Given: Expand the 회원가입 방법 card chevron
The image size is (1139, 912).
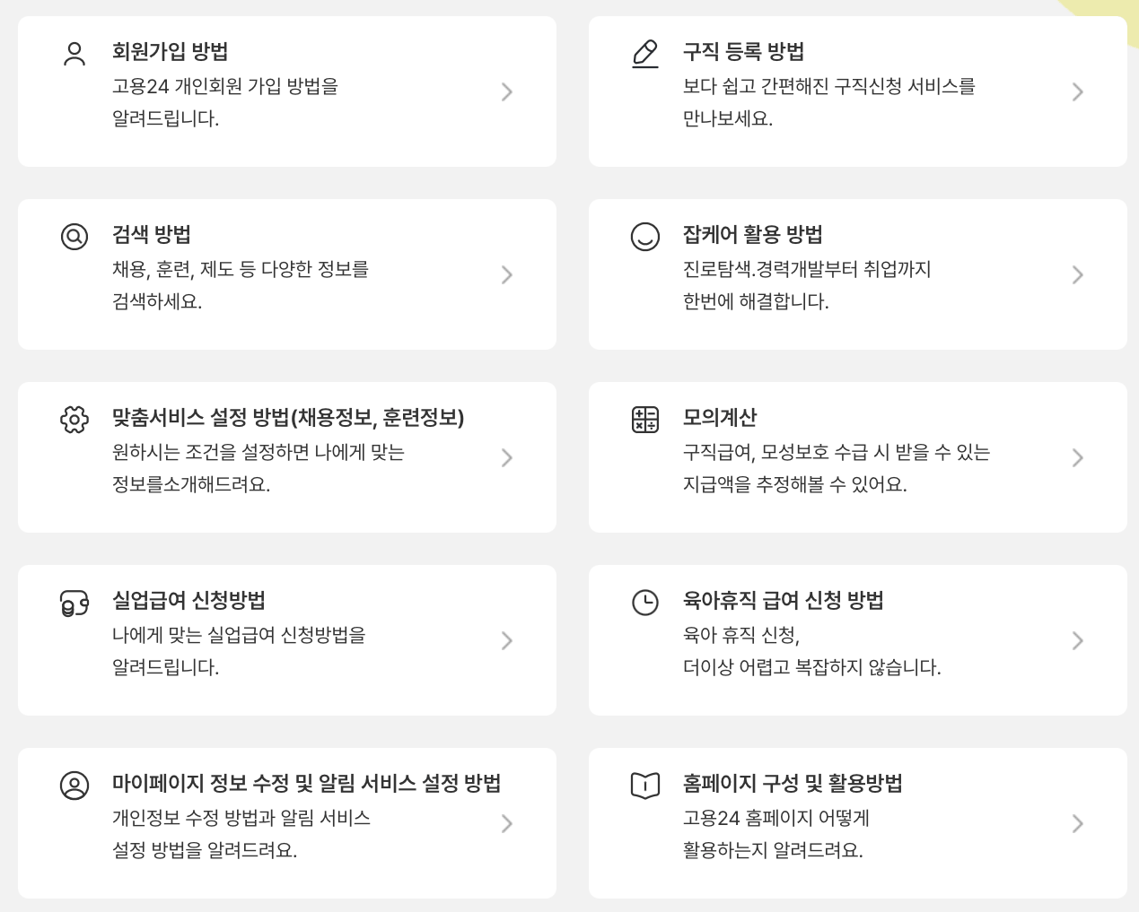Looking at the screenshot, I should coord(507,91).
